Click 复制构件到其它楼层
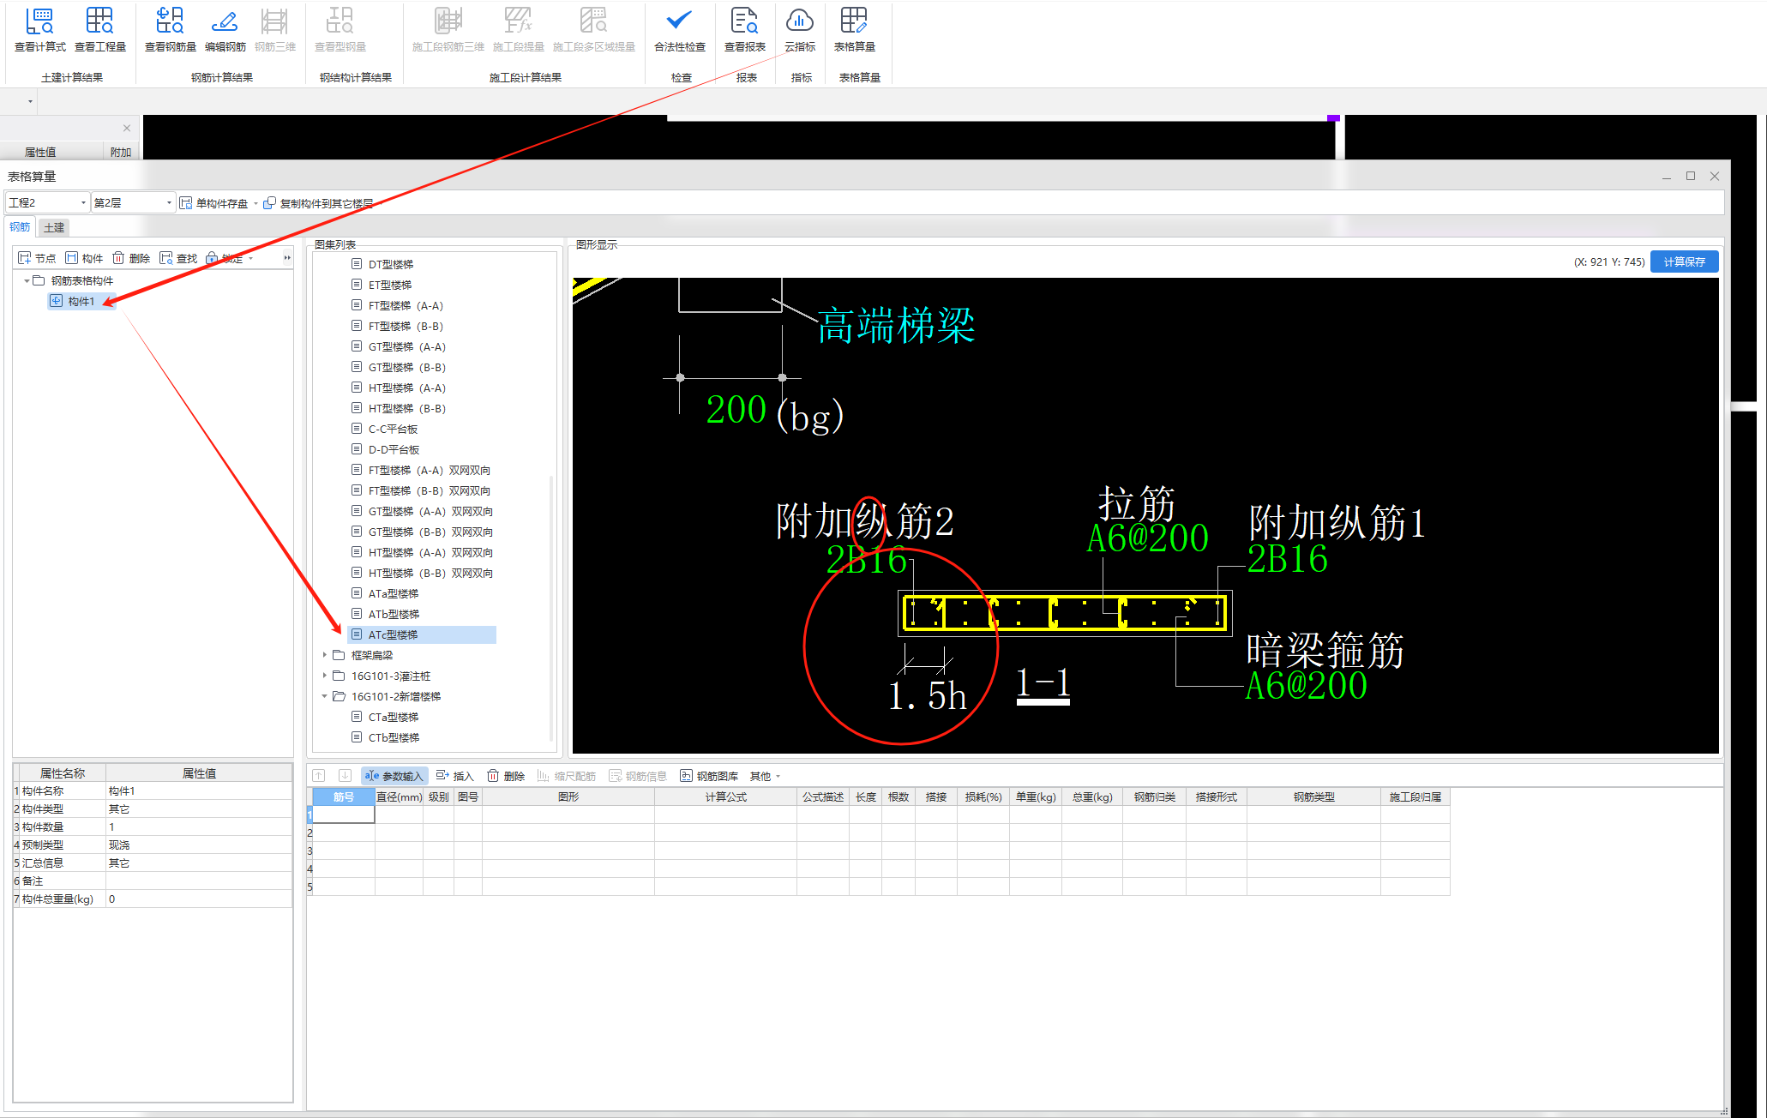 (318, 203)
